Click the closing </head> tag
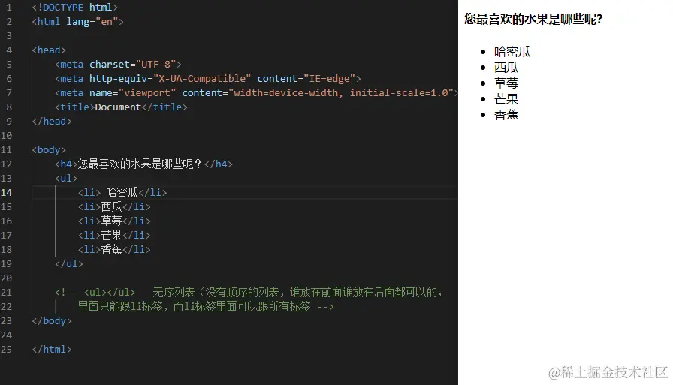This screenshot has width=673, height=385. tap(52, 122)
